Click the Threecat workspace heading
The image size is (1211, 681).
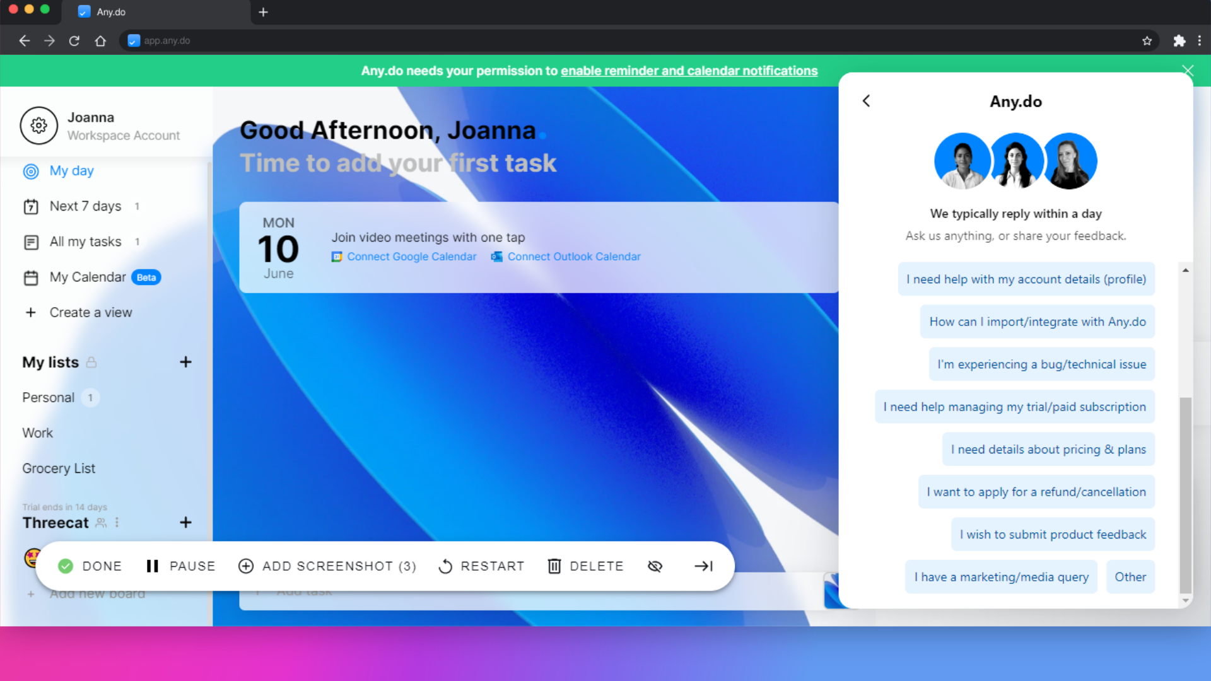pyautogui.click(x=56, y=523)
